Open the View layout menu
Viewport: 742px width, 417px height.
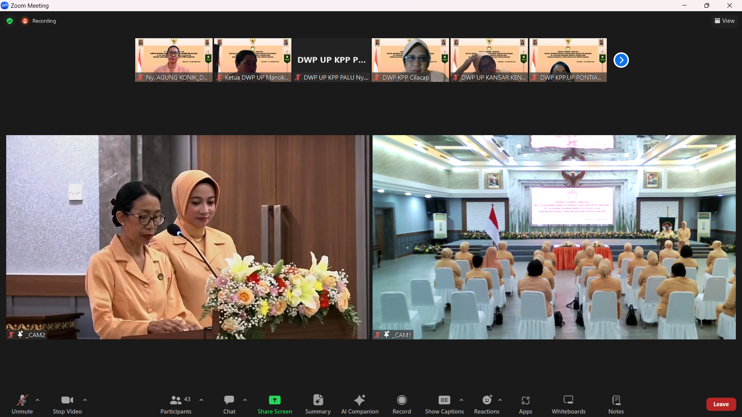[x=725, y=21]
